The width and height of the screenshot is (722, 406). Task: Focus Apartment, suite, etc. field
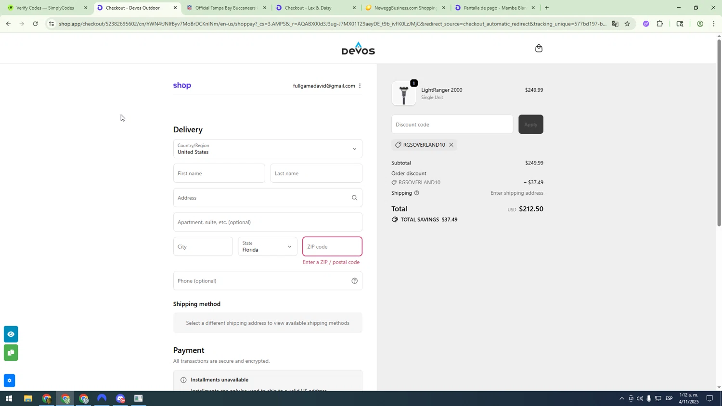pos(268,222)
